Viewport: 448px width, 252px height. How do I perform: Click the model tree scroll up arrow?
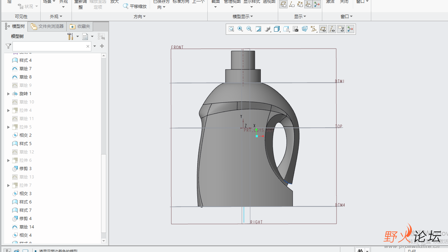pos(103,56)
